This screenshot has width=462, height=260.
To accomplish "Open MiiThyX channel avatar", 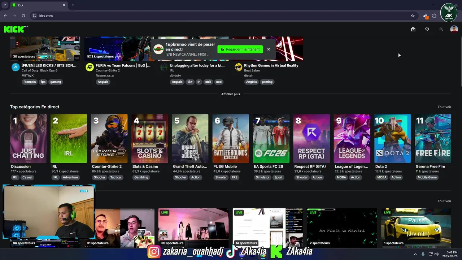I will (16, 67).
